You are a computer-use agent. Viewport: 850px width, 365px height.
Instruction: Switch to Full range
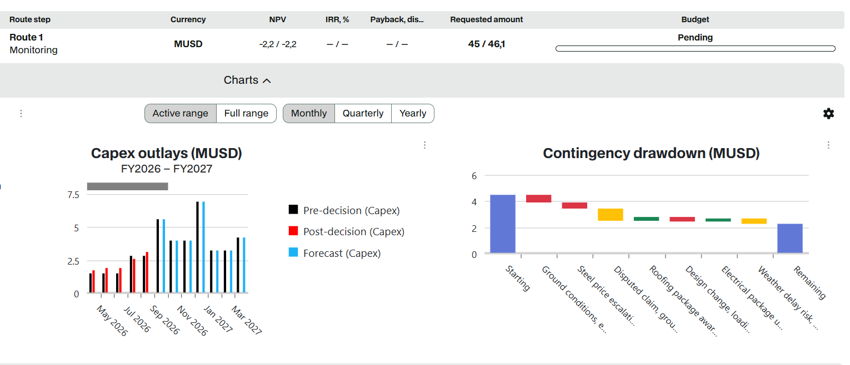click(246, 113)
